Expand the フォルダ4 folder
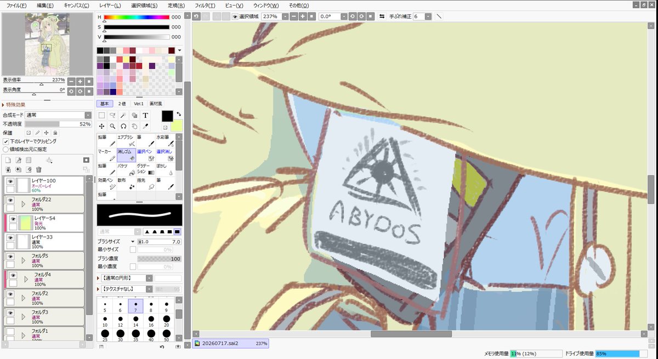Screen dimensions: 658x359 pos(26,279)
